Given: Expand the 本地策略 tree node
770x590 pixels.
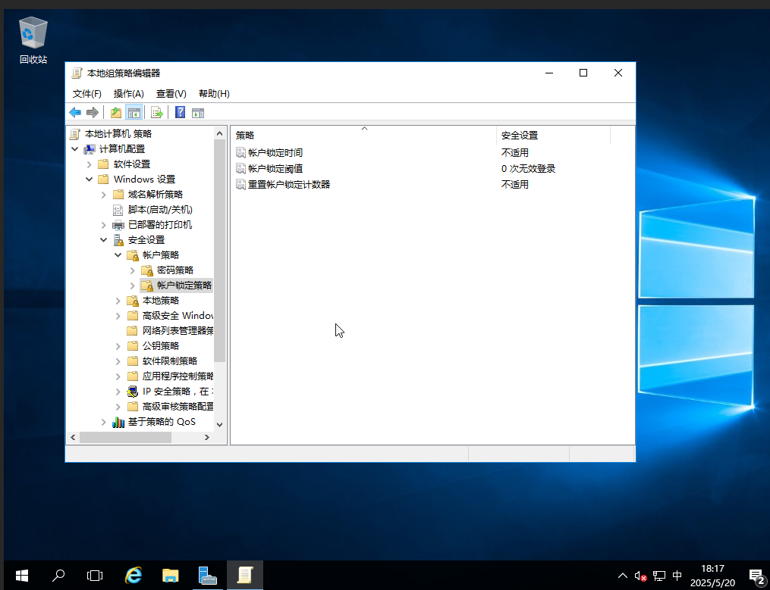Looking at the screenshot, I should 118,301.
